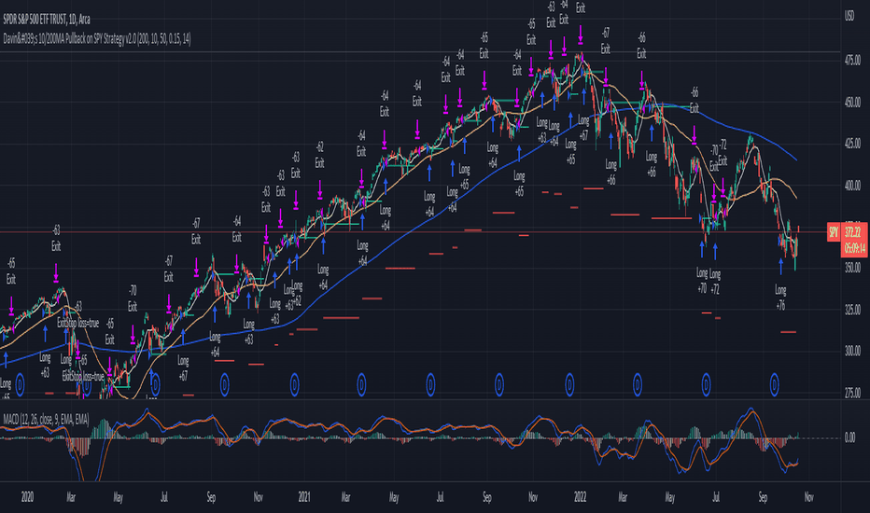870x513 pixels.
Task: Click the 2022 label on time axis
Action: 580,497
